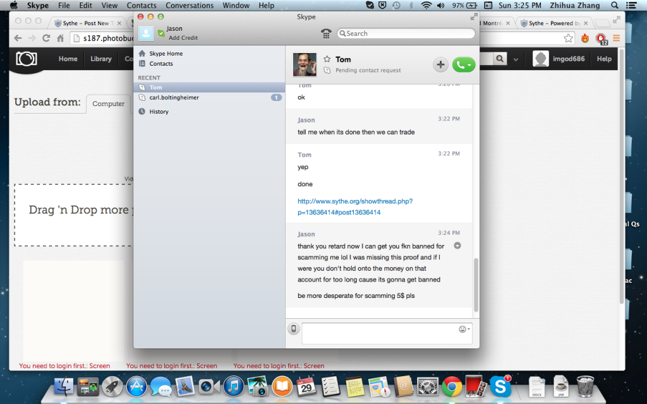
Task: Click the History clock icon
Action: pyautogui.click(x=142, y=111)
